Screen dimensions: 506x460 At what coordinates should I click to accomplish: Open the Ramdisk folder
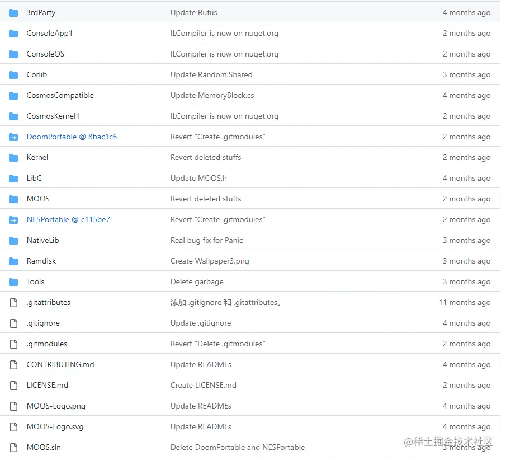coord(41,261)
